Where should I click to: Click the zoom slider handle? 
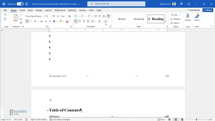197,120
